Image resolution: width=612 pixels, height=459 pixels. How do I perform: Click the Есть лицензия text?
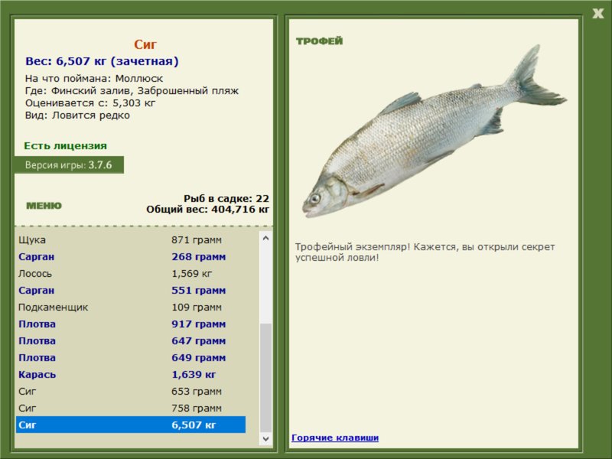coord(66,145)
